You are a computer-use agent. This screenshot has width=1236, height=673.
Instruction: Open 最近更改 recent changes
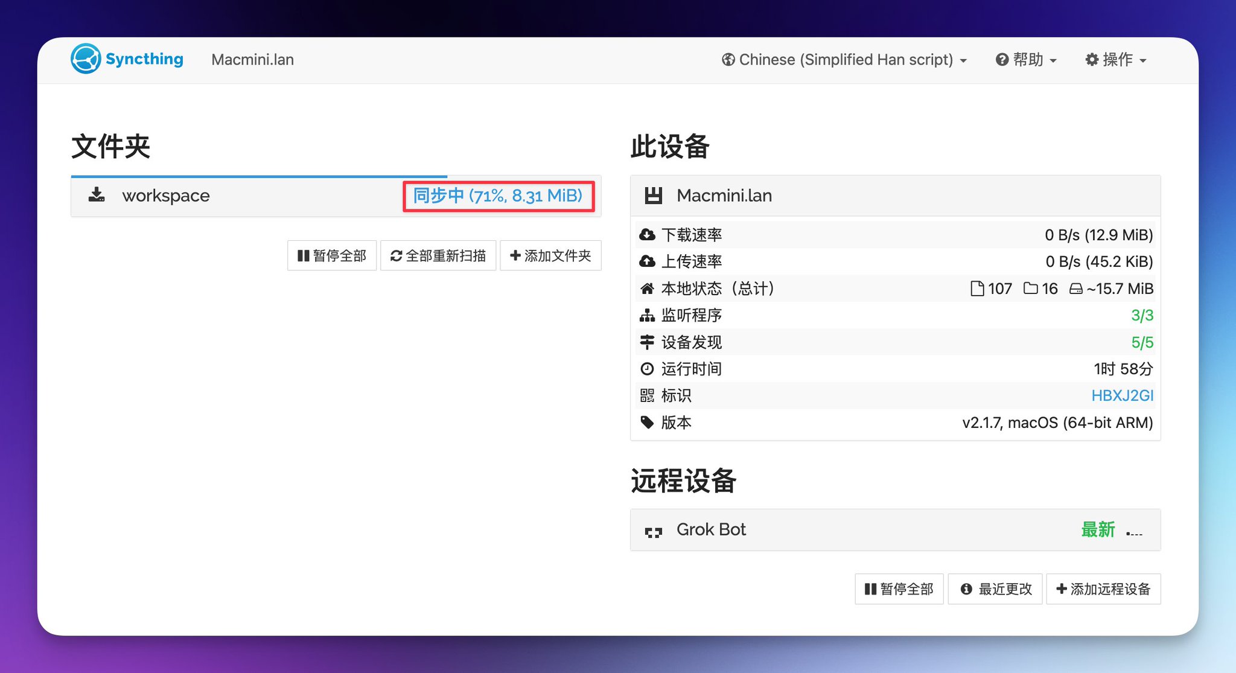995,588
